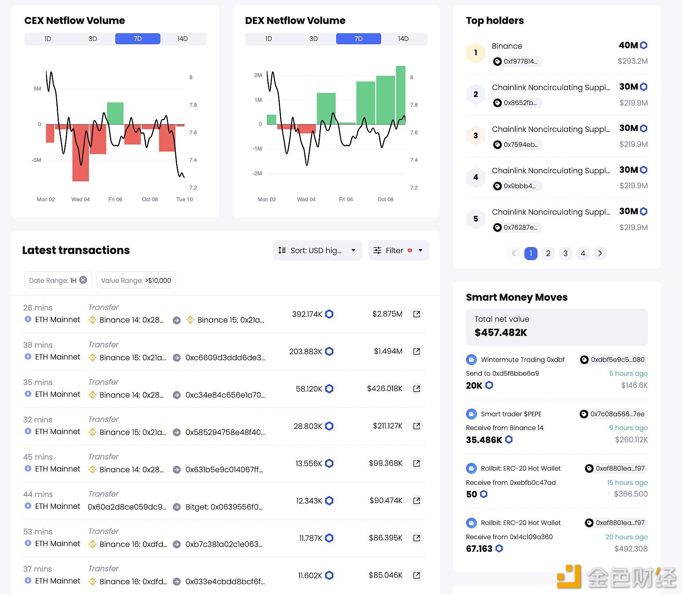Click the sort icon in Sort dropdown
This screenshot has width=682, height=594.
tap(282, 250)
